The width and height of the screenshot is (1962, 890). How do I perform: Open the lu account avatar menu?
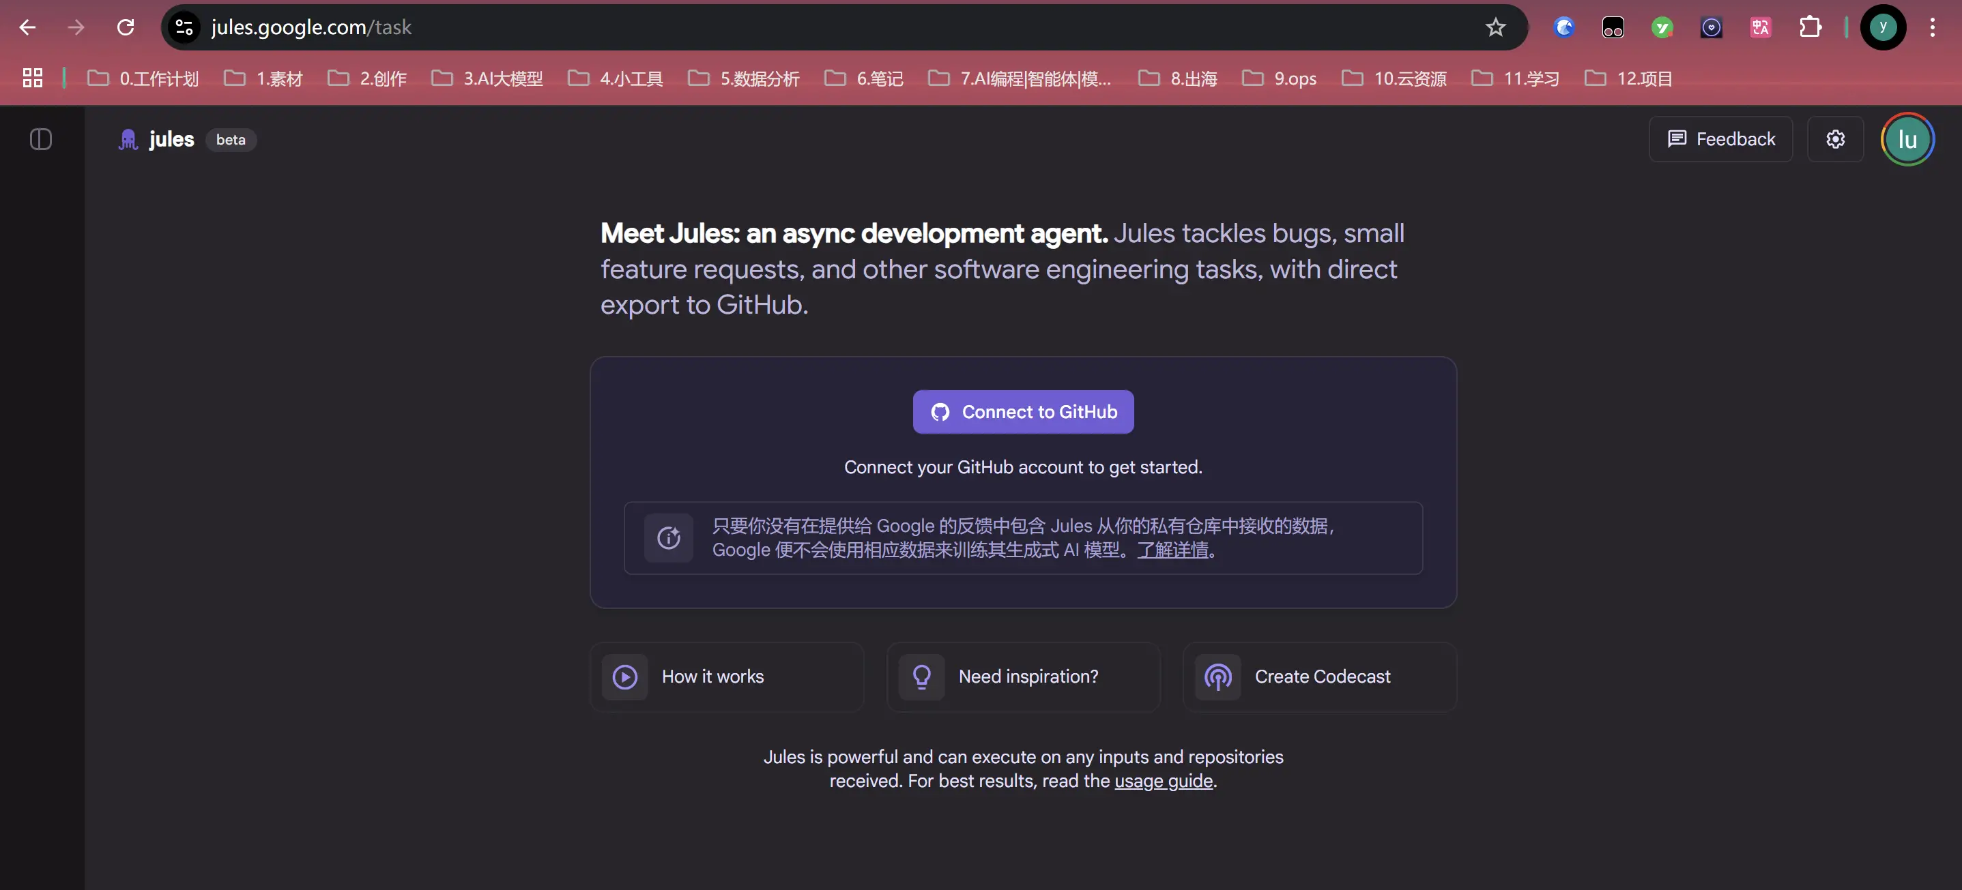point(1907,139)
